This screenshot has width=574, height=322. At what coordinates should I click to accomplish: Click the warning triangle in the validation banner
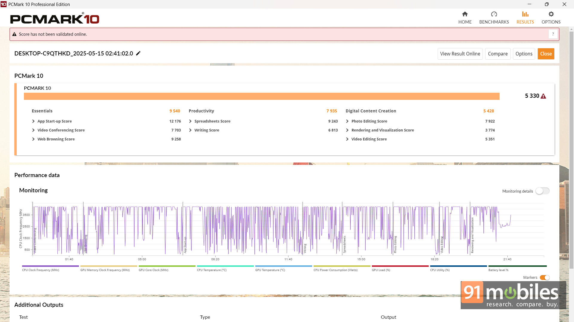click(x=14, y=34)
